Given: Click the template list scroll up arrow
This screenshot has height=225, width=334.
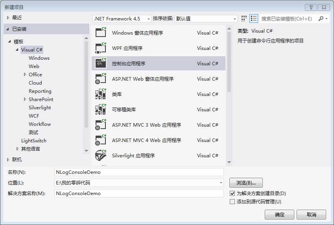Looking at the screenshot, I should 229,29.
